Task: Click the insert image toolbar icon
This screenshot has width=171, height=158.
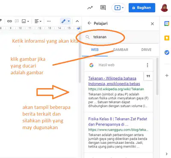Action: tap(24, 21)
